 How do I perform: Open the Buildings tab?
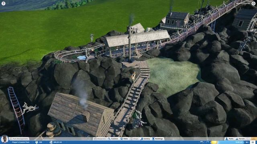158,139
